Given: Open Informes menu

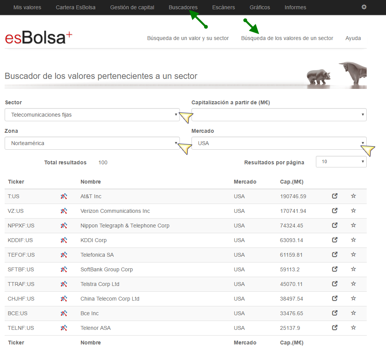Looking at the screenshot, I should [295, 7].
